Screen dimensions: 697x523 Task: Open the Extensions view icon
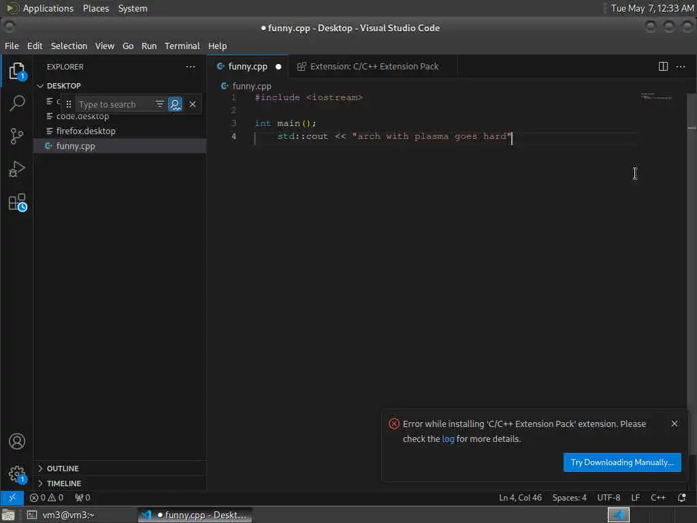tap(17, 203)
